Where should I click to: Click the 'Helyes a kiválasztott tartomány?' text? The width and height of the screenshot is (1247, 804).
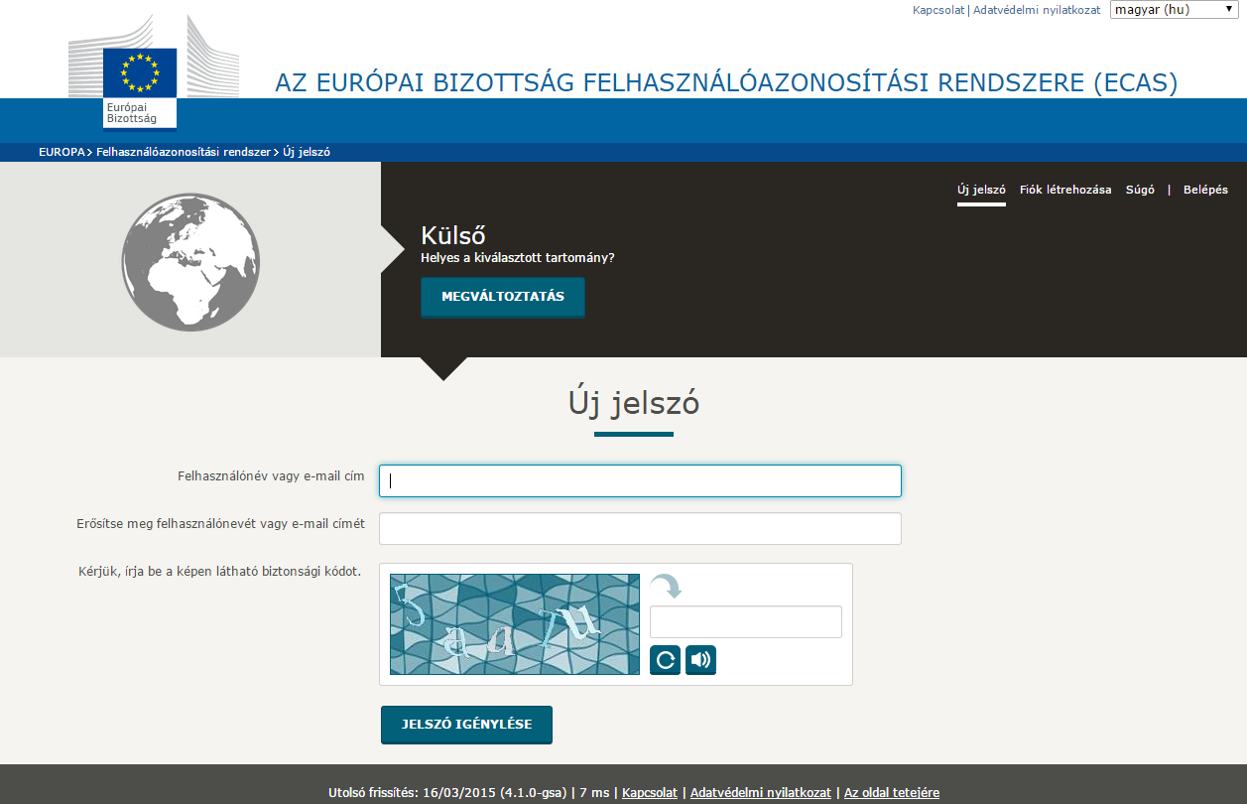[x=518, y=258]
